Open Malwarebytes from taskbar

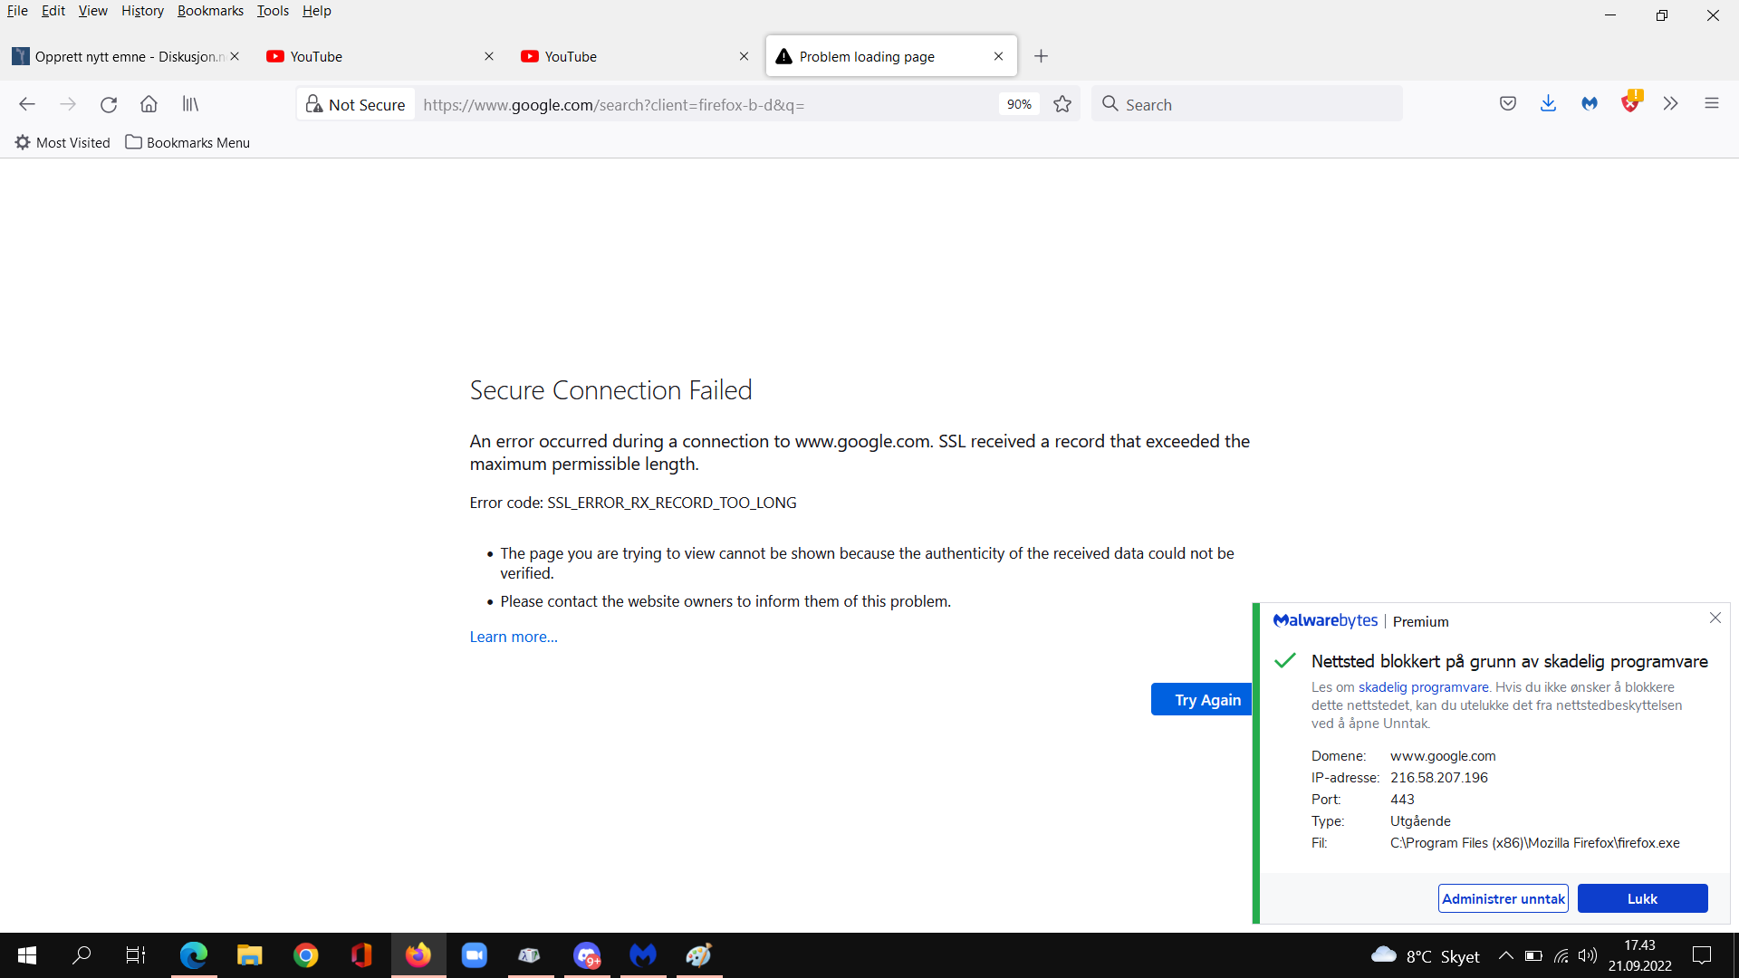pyautogui.click(x=643, y=955)
